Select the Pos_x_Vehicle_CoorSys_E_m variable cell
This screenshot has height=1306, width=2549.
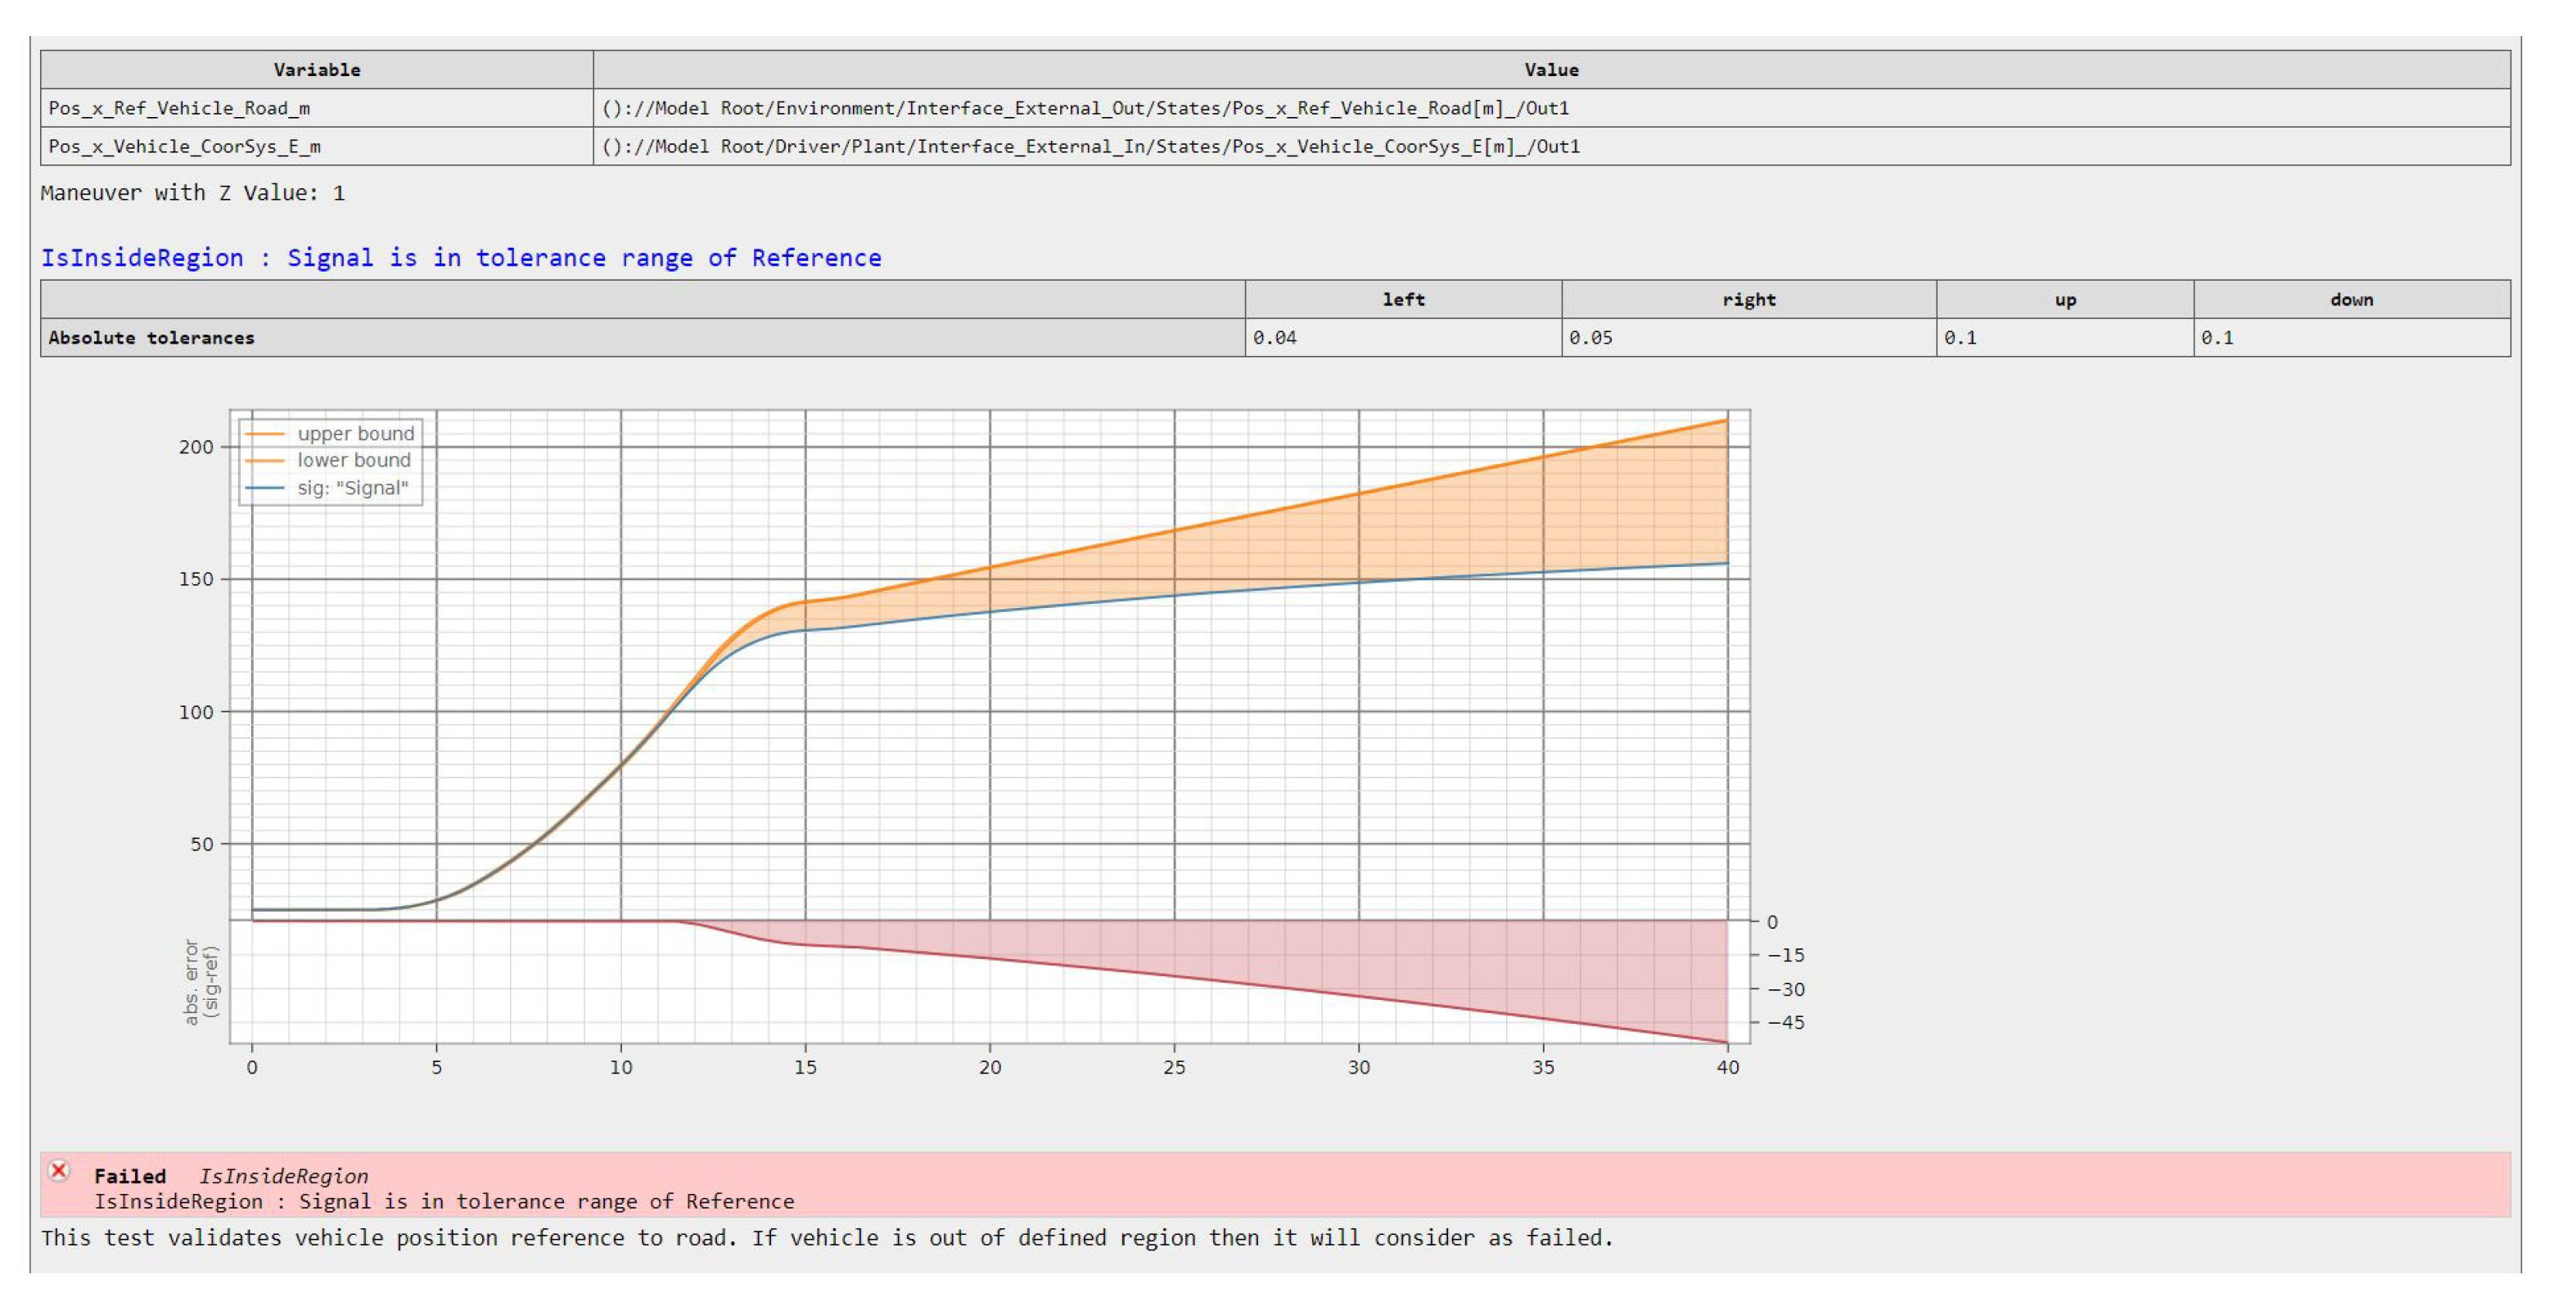(184, 146)
